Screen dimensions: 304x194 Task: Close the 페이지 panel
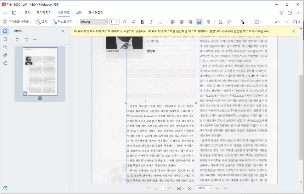(63, 31)
